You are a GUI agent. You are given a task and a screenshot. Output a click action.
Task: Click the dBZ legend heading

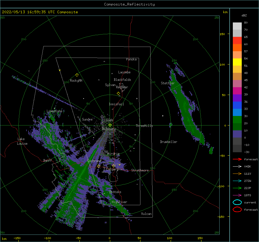(x=244, y=15)
